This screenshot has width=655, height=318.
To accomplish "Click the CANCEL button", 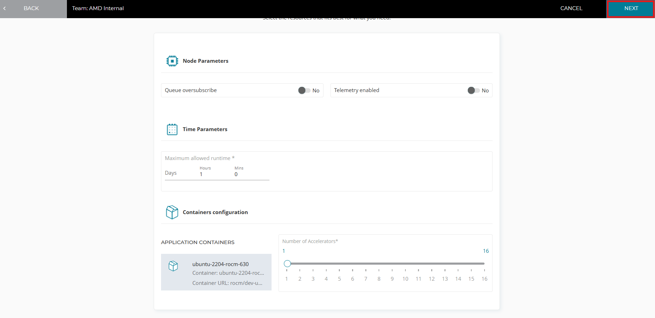I will coord(571,8).
